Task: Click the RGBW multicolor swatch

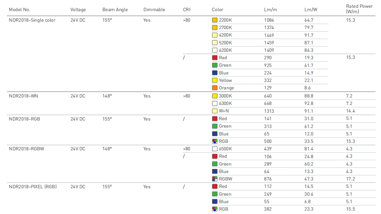Action: [x=215, y=179]
